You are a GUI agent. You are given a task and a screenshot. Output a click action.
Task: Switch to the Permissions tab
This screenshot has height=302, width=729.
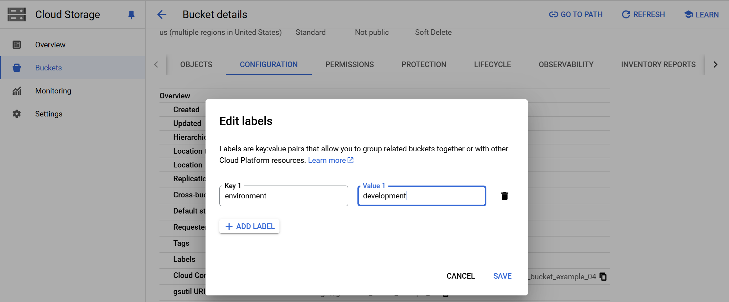350,64
